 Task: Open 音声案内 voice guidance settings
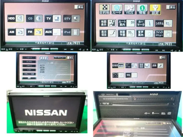tap(145, 33)
